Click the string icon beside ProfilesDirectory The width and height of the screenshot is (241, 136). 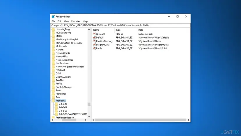point(94,41)
